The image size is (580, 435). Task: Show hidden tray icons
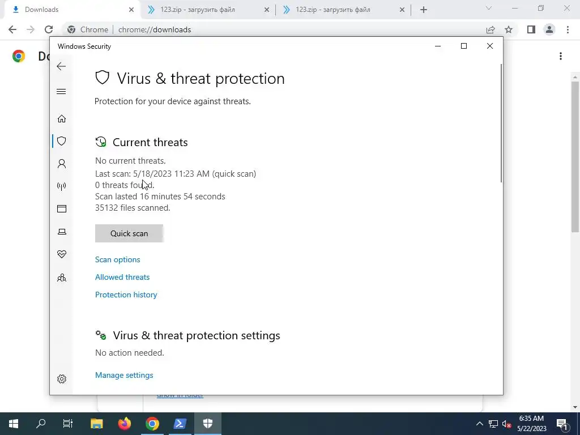(x=479, y=424)
